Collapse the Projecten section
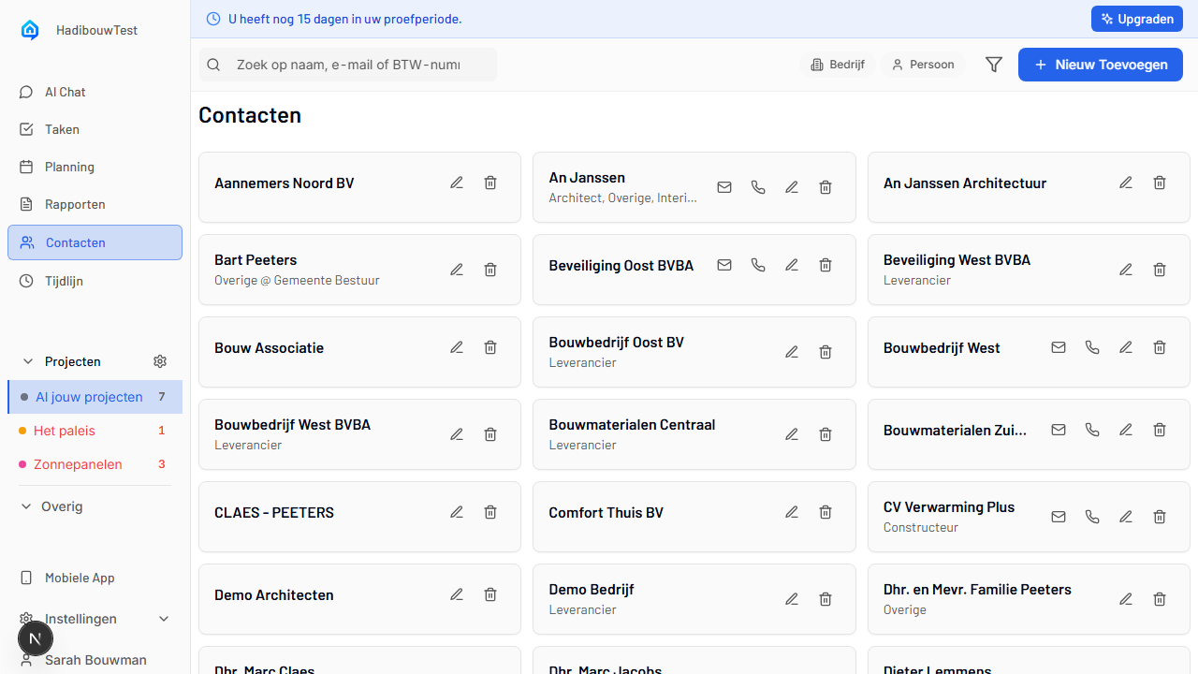1198x674 pixels. click(27, 361)
